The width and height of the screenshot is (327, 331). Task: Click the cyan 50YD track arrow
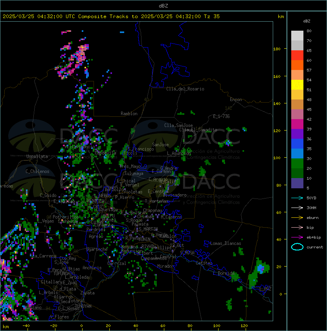coord(297,198)
